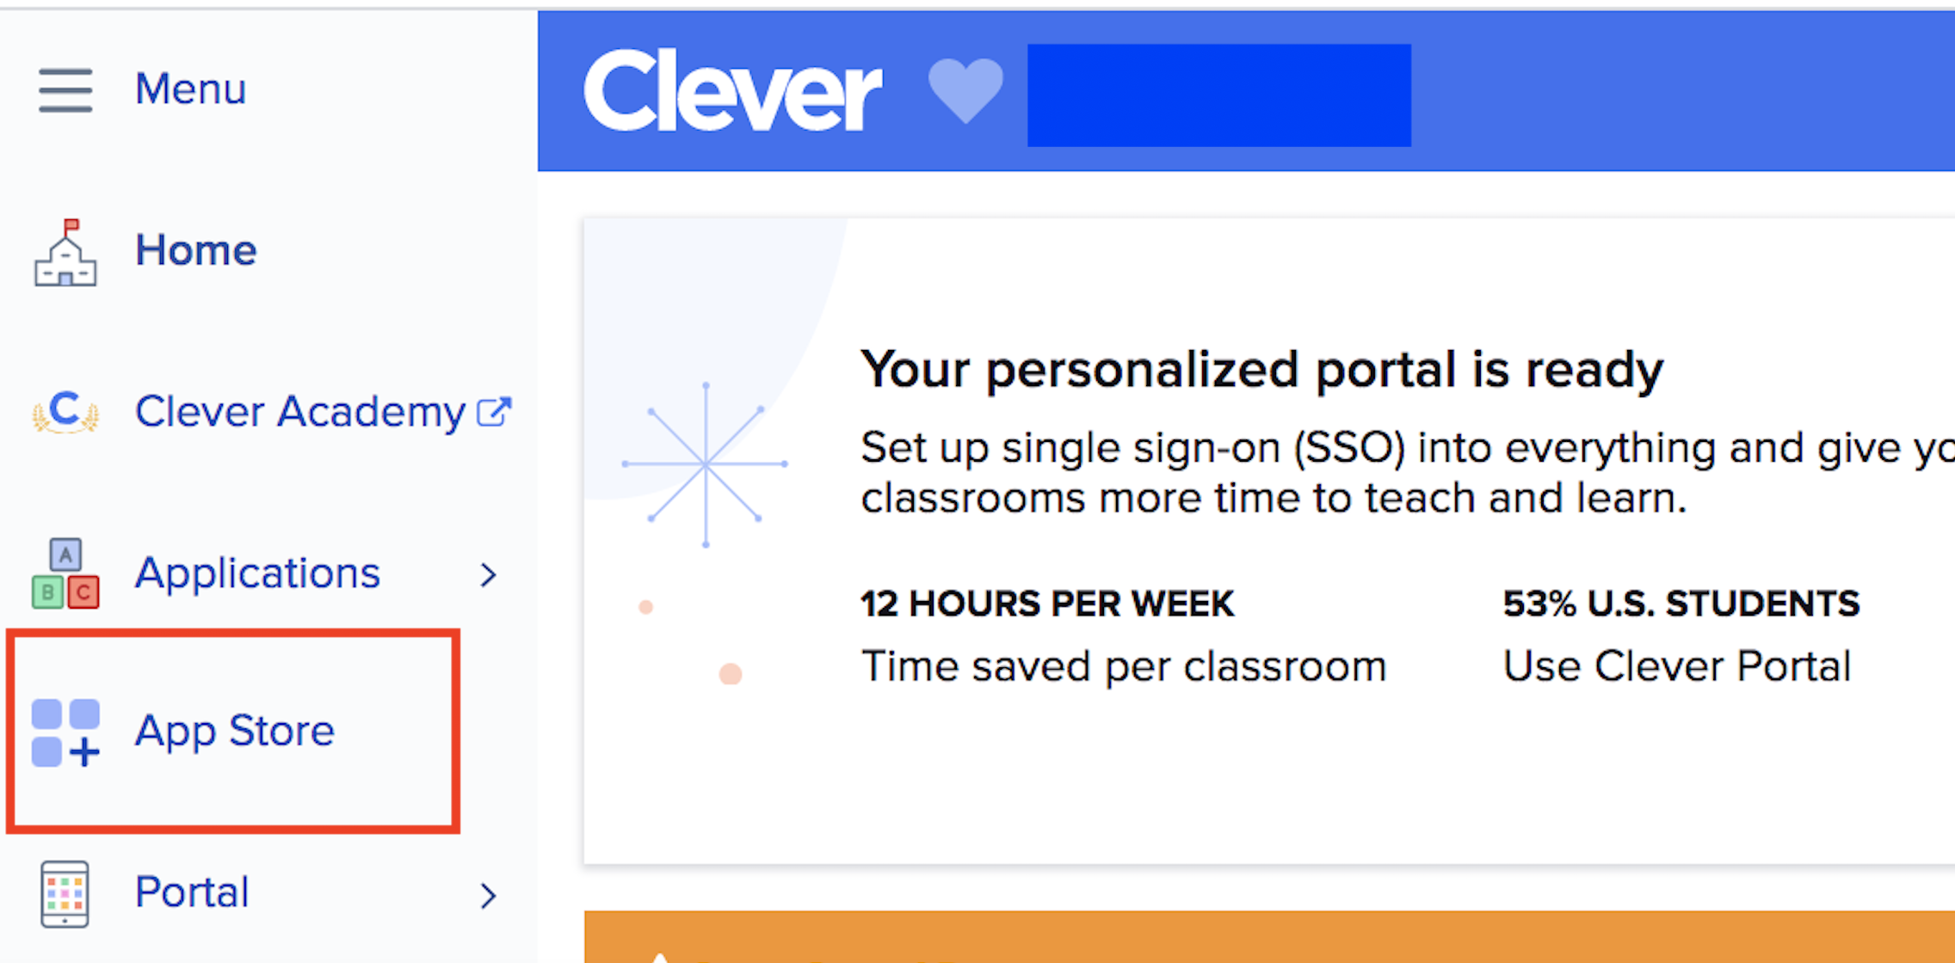Click the App Store grid-plus icon
The height and width of the screenshot is (963, 1955).
65,733
